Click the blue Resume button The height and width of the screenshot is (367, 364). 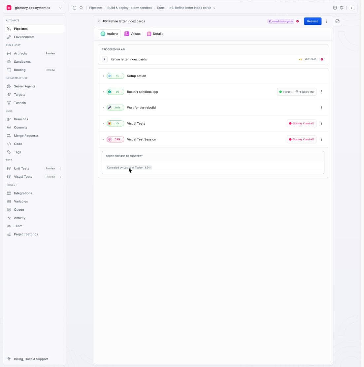pos(313,21)
